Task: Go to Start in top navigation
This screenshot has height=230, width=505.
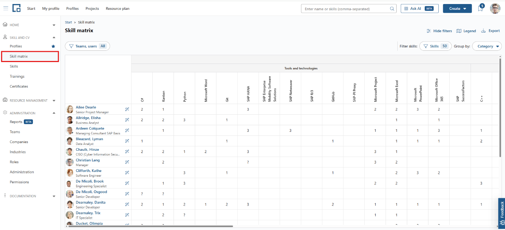Action: pyautogui.click(x=31, y=8)
